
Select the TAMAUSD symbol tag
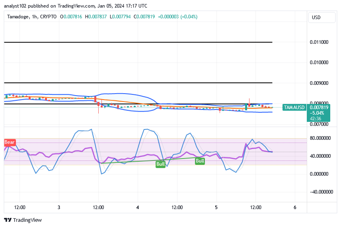[x=294, y=108]
